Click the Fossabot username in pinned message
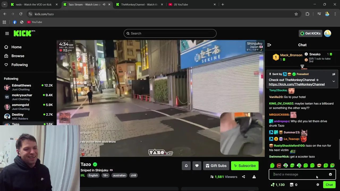340x191 pixels. [303, 74]
